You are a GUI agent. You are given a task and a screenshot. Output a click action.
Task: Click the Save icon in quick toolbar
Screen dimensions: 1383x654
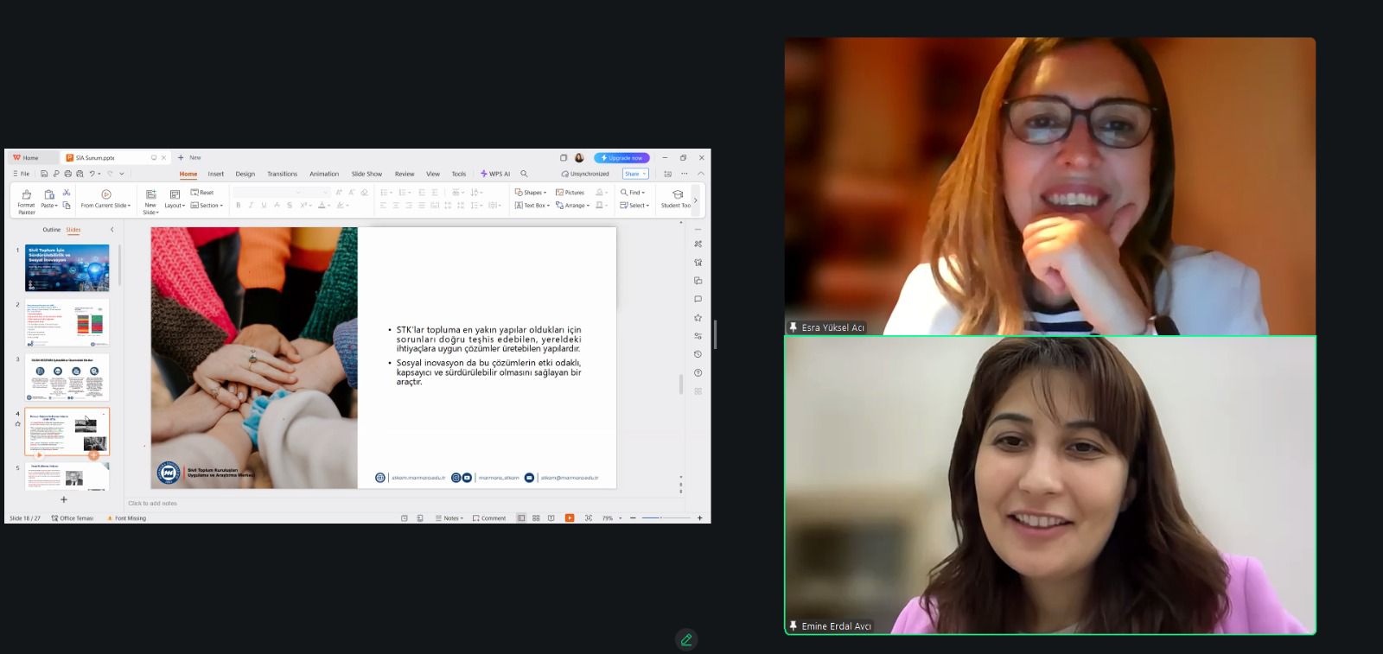(44, 174)
